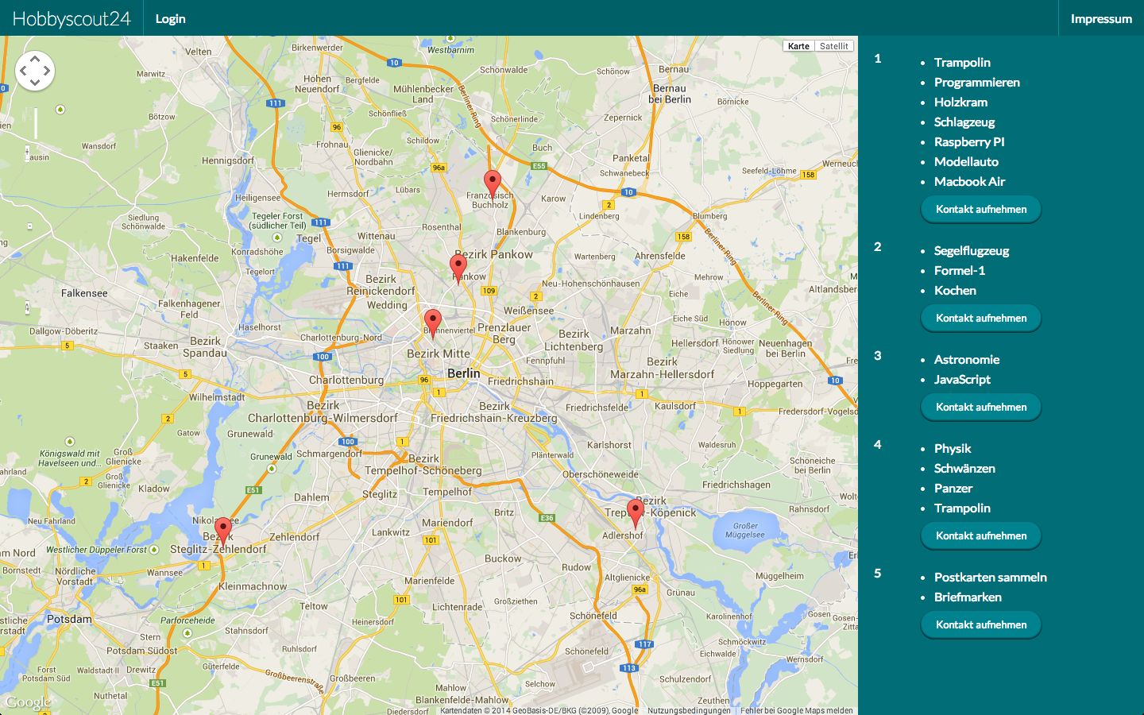Click the park icon below Tegeler Forst
The height and width of the screenshot is (715, 1144).
[277, 237]
